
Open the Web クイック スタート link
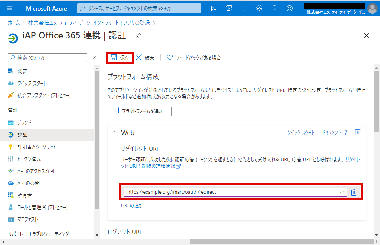[x=301, y=132]
